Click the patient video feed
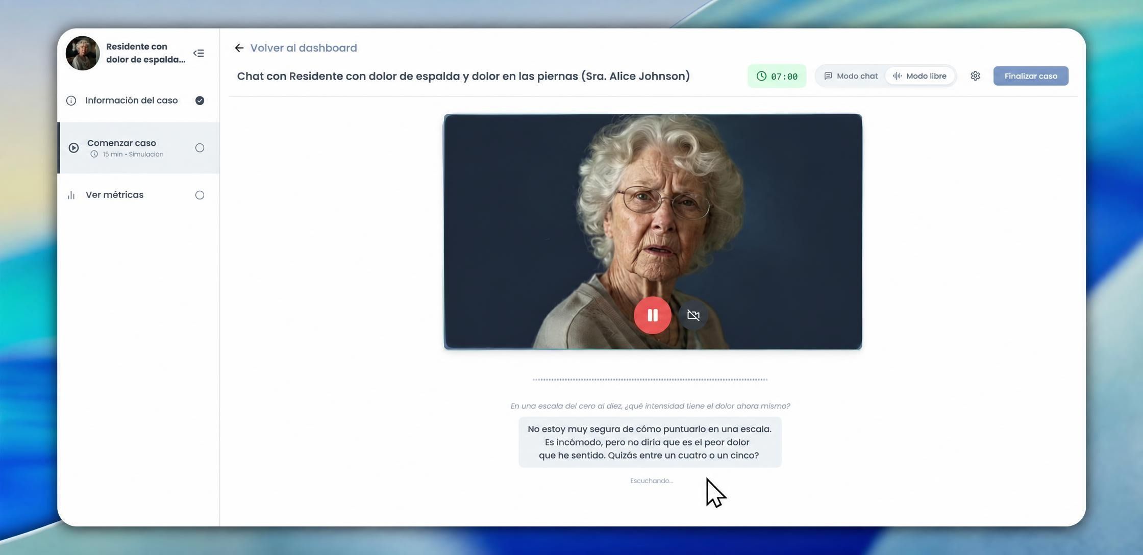 tap(653, 232)
